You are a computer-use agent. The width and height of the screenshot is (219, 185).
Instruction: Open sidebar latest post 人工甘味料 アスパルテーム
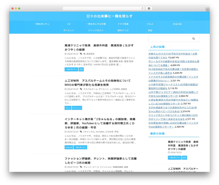click(x=183, y=170)
